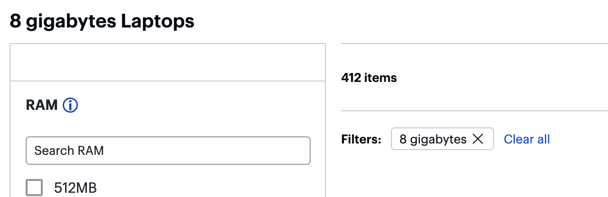Toggle the 512MB filter box
This screenshot has width=608, height=197.
(34, 188)
